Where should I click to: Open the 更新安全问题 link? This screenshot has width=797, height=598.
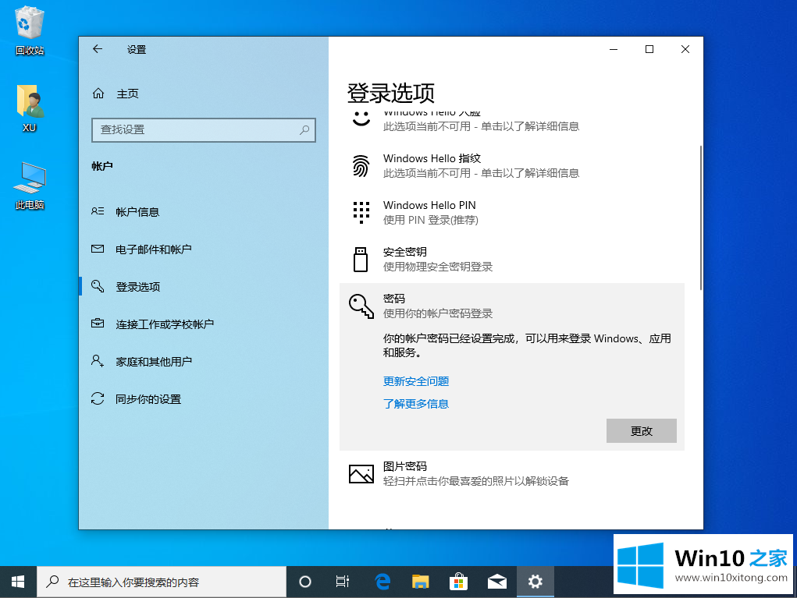pyautogui.click(x=416, y=381)
